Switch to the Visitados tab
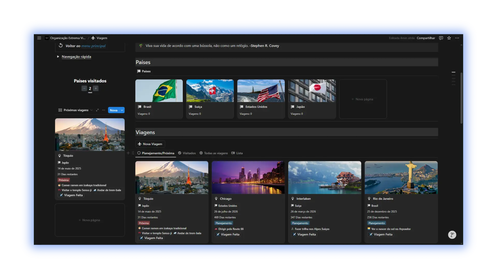The width and height of the screenshot is (497, 279). tap(187, 153)
